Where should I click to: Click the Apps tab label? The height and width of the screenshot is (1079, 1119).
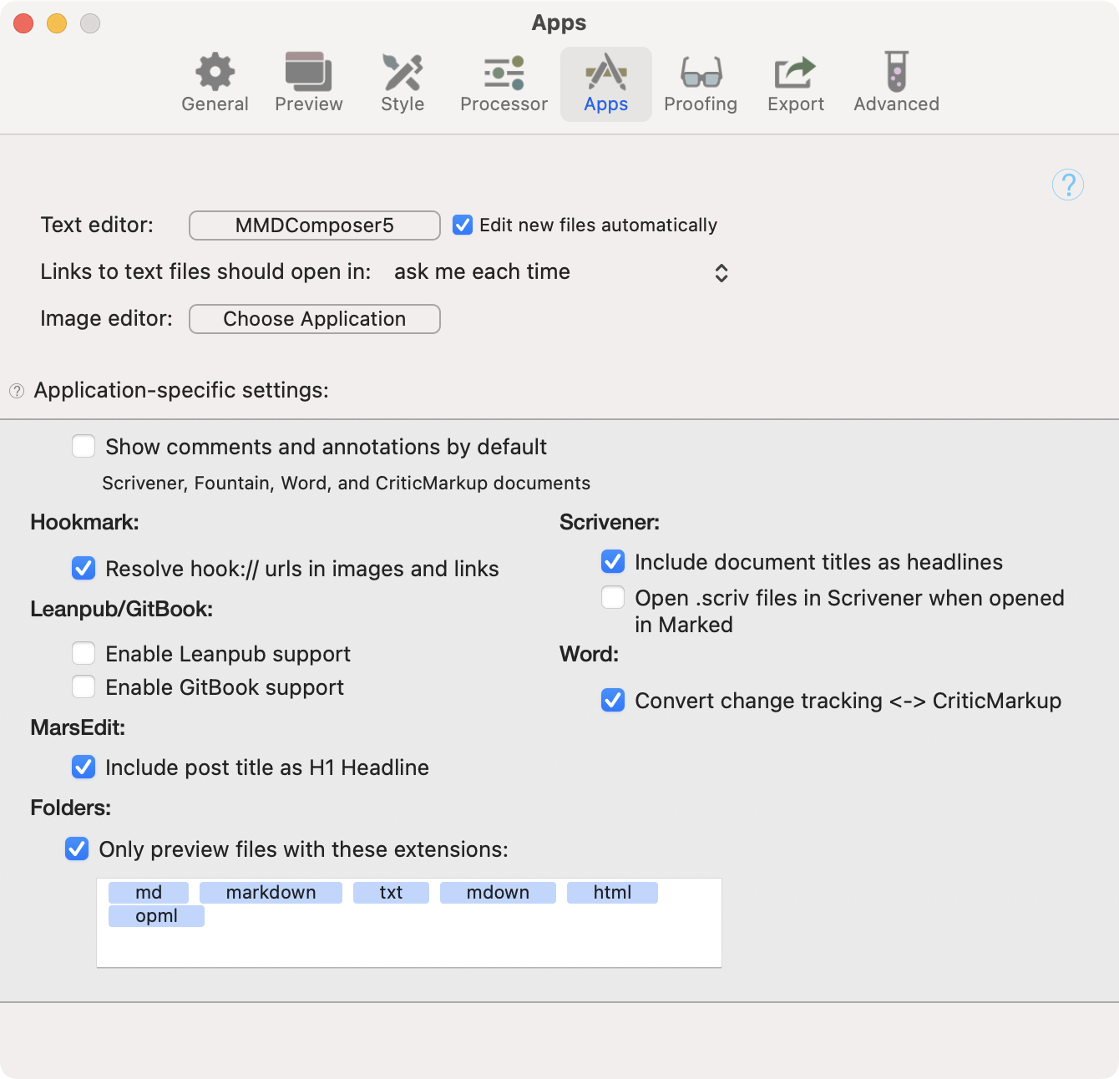pyautogui.click(x=606, y=104)
